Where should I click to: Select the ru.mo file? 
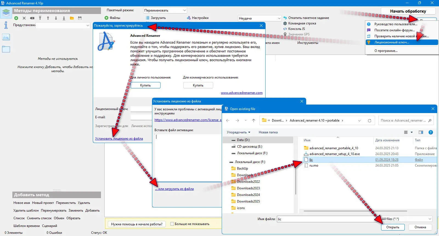click(314, 165)
